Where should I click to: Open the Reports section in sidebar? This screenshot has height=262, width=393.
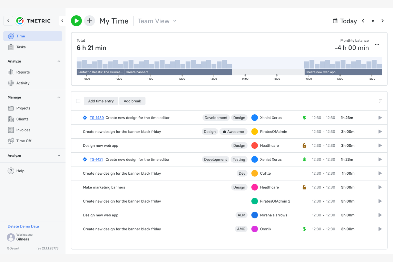tap(23, 72)
